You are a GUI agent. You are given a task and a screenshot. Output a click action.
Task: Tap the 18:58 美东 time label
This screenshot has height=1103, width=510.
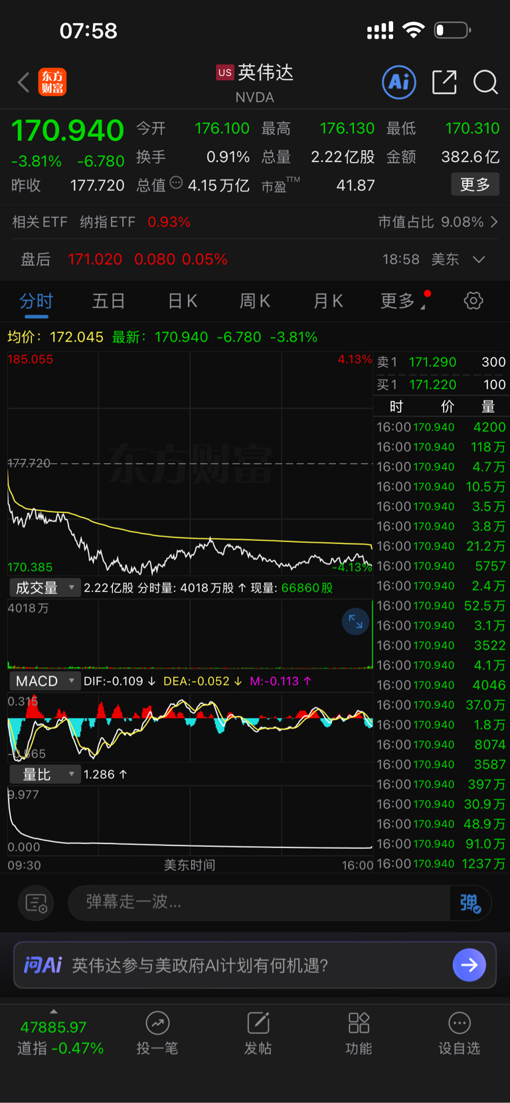[420, 259]
